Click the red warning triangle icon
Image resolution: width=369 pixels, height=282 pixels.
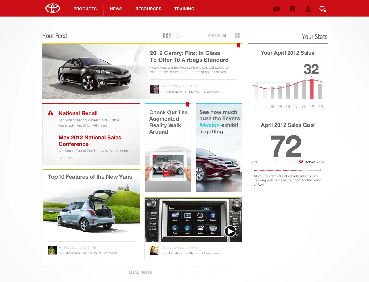click(51, 113)
